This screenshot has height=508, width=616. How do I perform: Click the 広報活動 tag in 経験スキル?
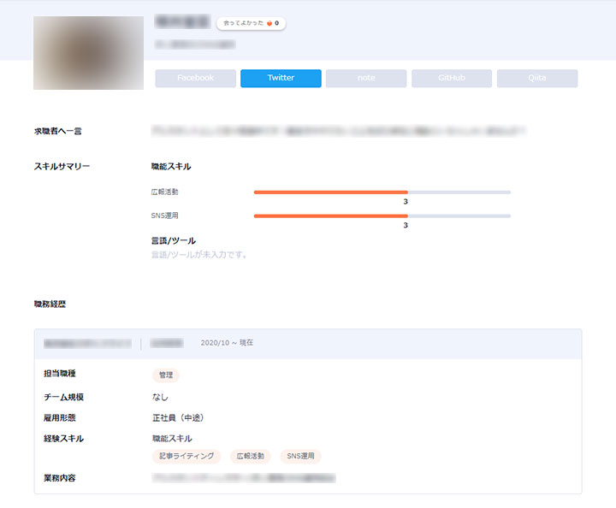point(250,456)
